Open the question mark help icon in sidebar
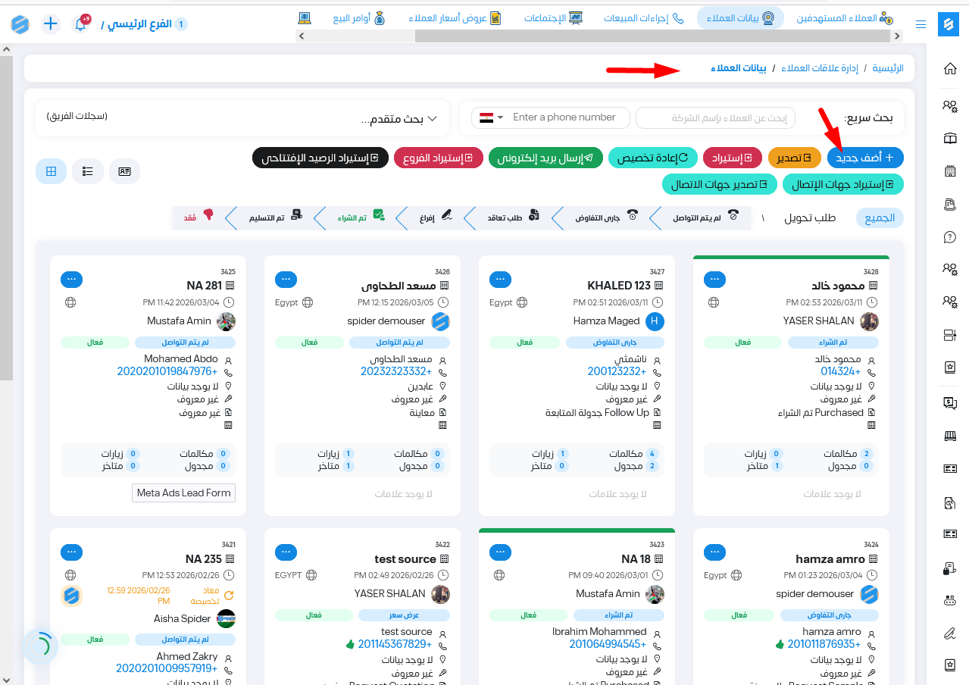 (949, 237)
